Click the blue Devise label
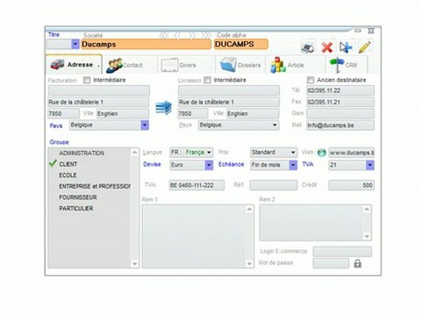This screenshot has width=421, height=316. [152, 164]
